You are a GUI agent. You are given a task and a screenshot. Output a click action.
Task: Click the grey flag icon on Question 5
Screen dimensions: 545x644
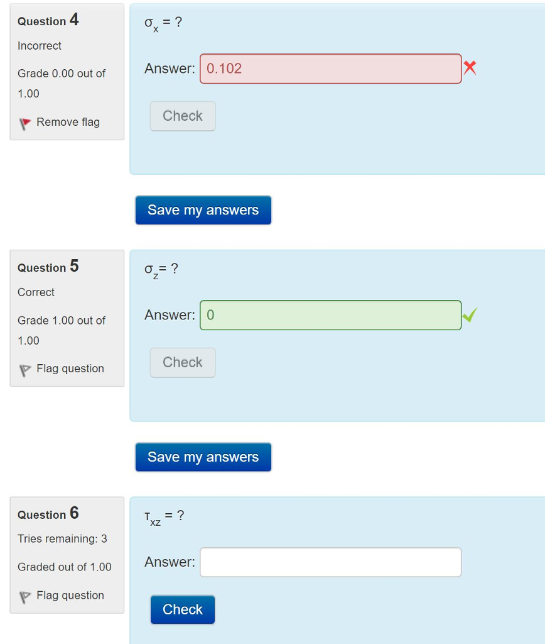pos(24,370)
